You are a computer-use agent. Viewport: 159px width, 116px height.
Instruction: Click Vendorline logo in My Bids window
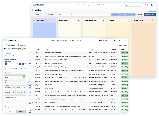click(x=38, y=5)
